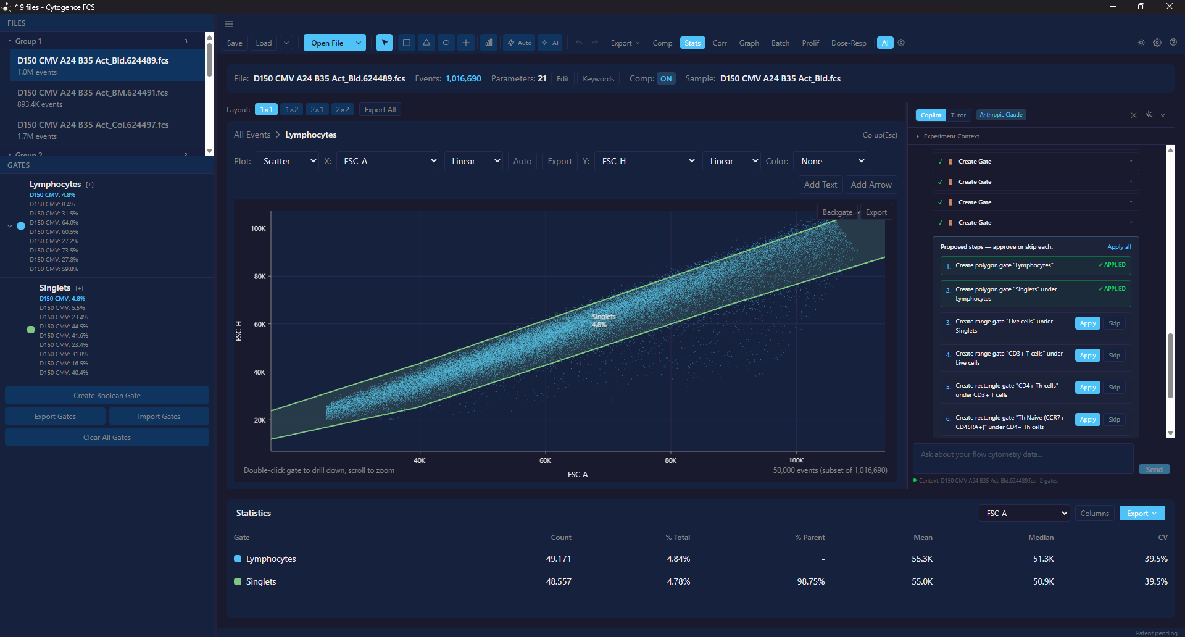Open the Y axis FSC-H parameter dropdown

point(646,161)
